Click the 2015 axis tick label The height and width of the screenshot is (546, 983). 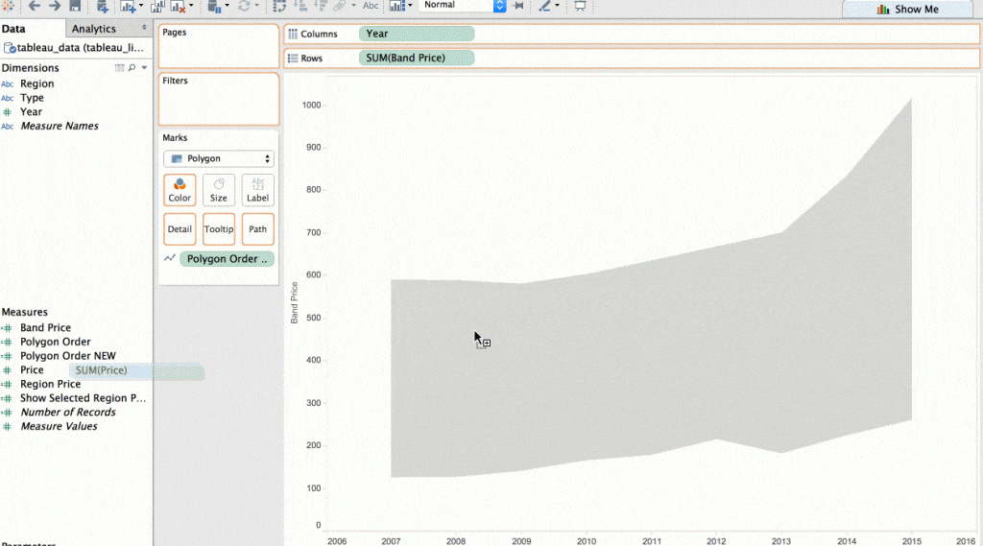pos(912,541)
